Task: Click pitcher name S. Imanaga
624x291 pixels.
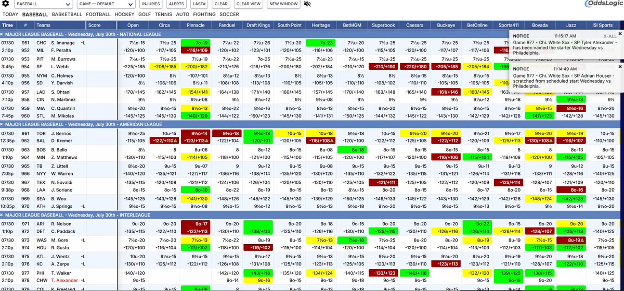Action: click(64, 42)
